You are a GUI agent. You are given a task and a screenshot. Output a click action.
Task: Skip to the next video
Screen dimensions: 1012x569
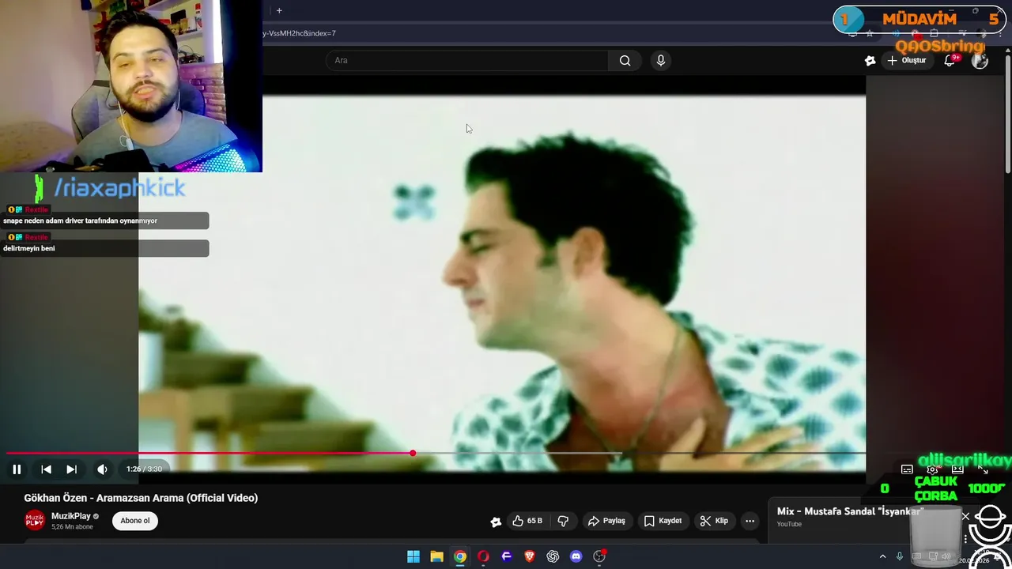pos(71,469)
